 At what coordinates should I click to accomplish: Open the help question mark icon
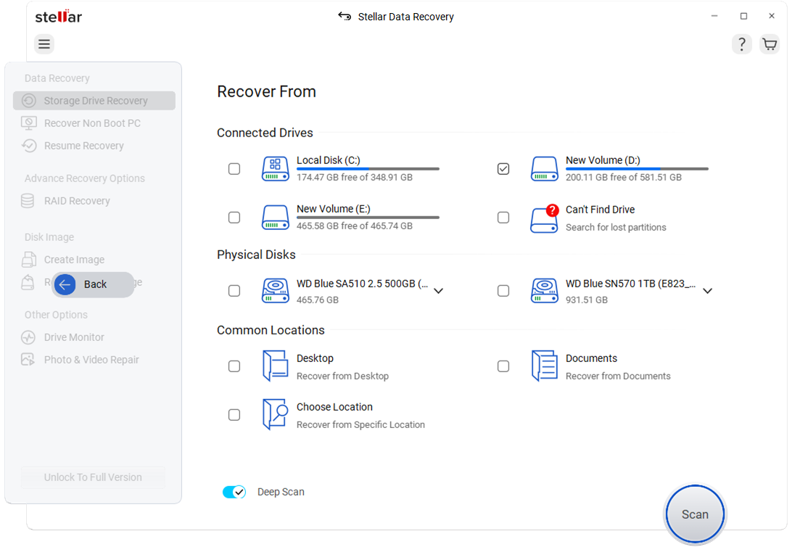pyautogui.click(x=741, y=44)
